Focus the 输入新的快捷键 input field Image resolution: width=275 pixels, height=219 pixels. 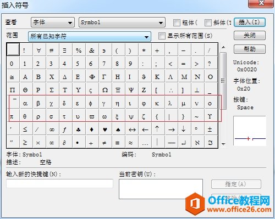pyautogui.click(x=59, y=183)
